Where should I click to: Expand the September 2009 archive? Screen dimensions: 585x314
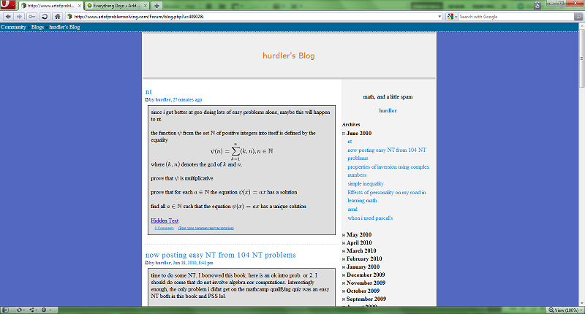(x=344, y=299)
